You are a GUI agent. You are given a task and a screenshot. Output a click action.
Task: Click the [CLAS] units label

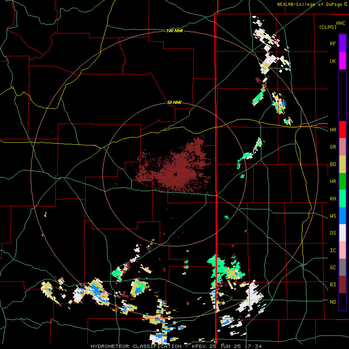pyautogui.click(x=328, y=27)
